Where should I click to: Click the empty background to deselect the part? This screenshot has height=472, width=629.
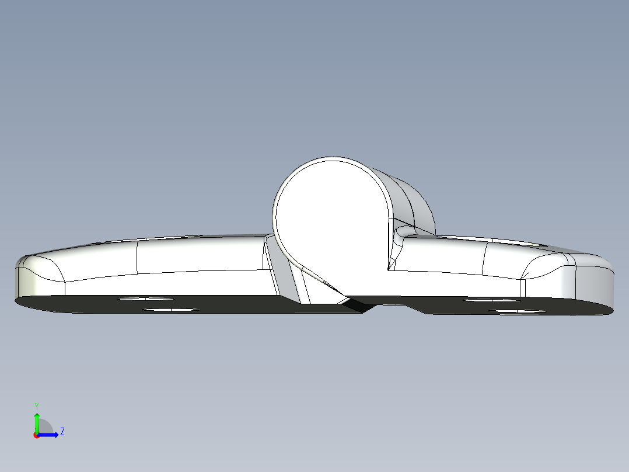coord(315,70)
